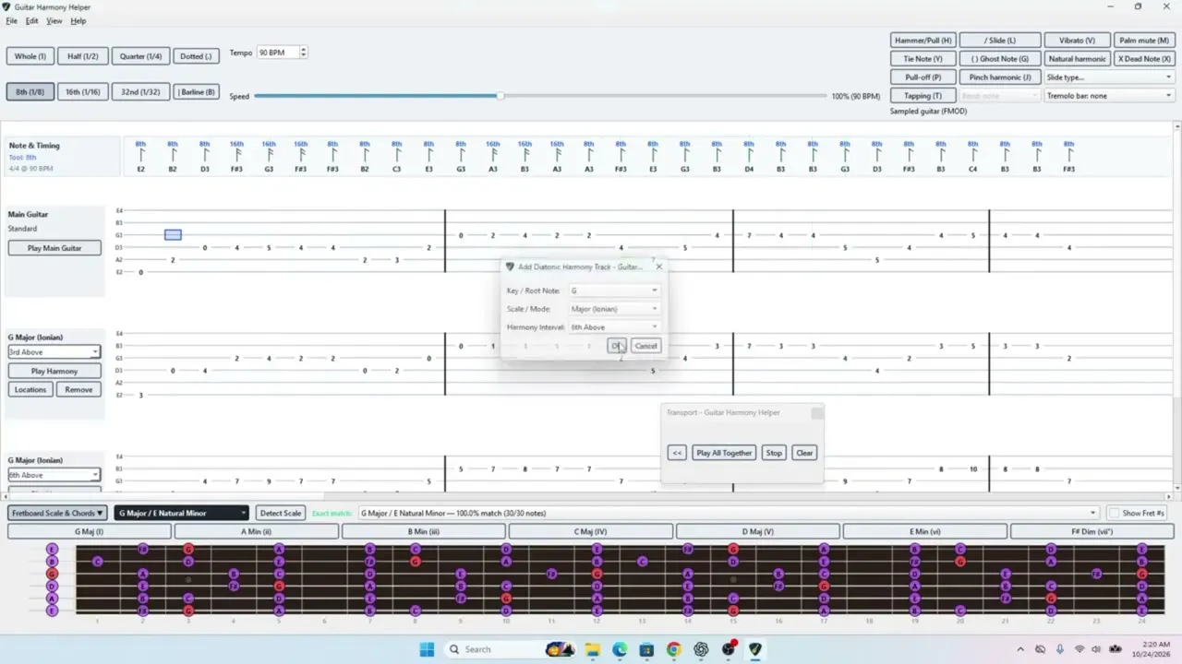Select the Half (1/2) note duration
The image size is (1182, 664).
83,56
